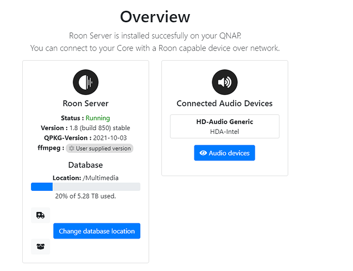Click the 20% of 5.28 TB used label
Screen dimensions: 353x271
86,196
